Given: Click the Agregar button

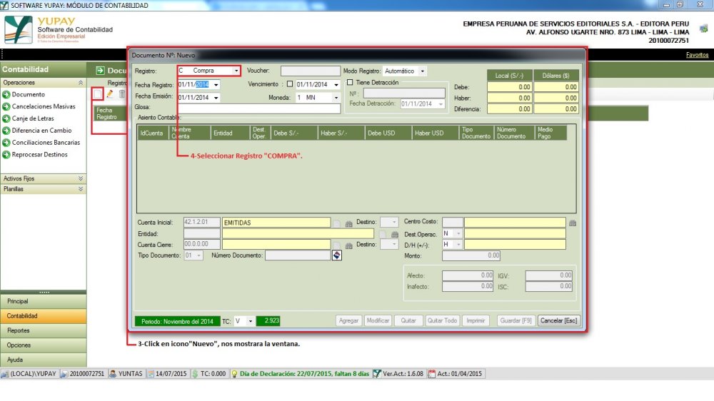Looking at the screenshot, I should pos(349,320).
